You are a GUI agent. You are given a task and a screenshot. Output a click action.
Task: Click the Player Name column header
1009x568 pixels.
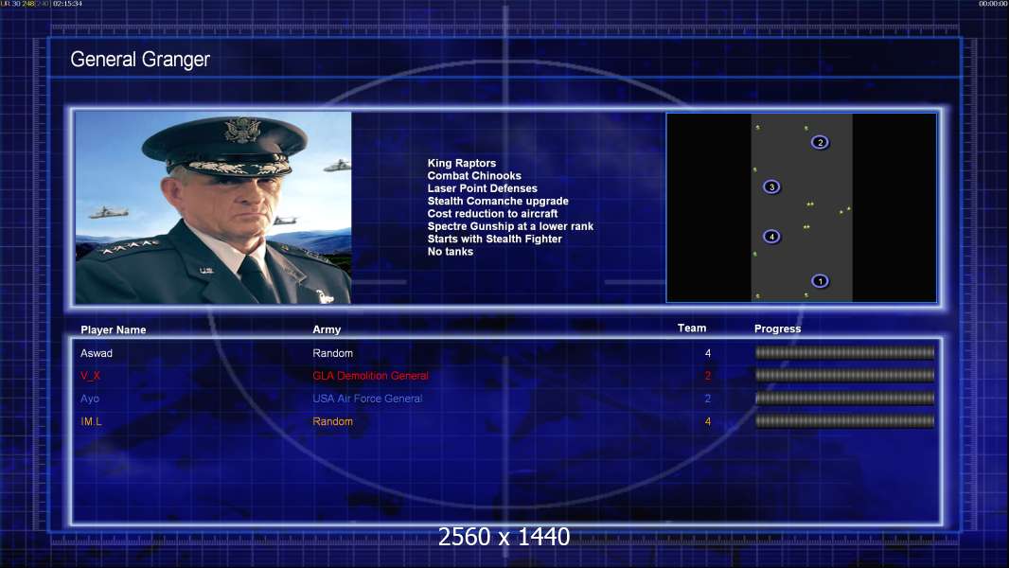tap(114, 329)
